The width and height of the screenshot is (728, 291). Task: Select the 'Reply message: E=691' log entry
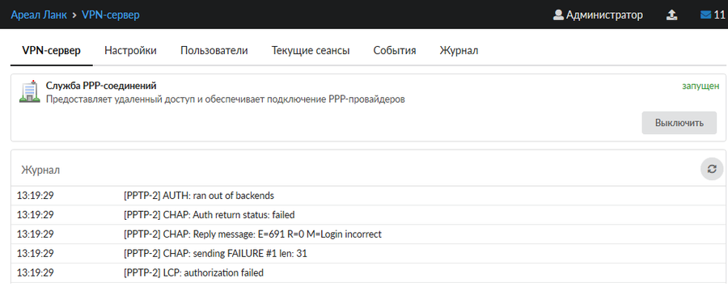[368, 234]
